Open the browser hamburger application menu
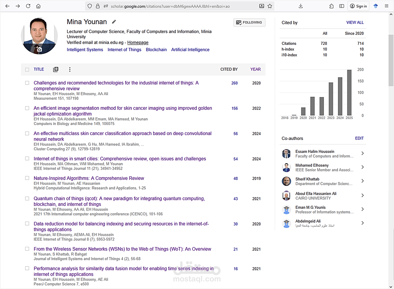This screenshot has width=394, height=289. (387, 6)
